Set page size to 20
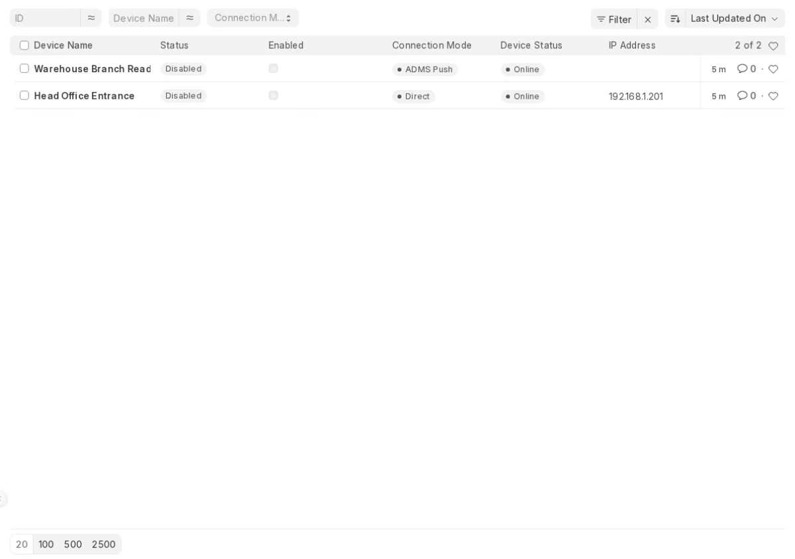The height and width of the screenshot is (559, 795). click(x=22, y=544)
